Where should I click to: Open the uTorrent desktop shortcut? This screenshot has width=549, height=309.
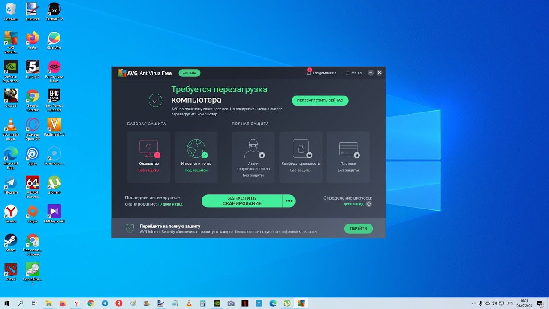(54, 185)
